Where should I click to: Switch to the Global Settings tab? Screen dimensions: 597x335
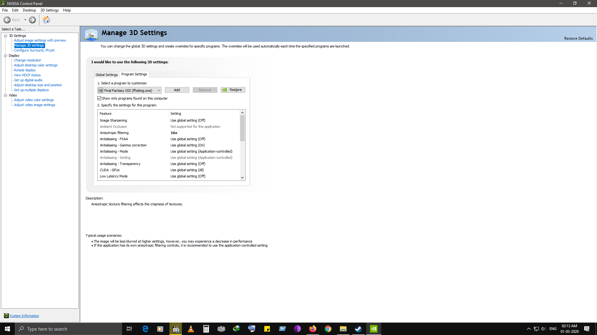(106, 75)
